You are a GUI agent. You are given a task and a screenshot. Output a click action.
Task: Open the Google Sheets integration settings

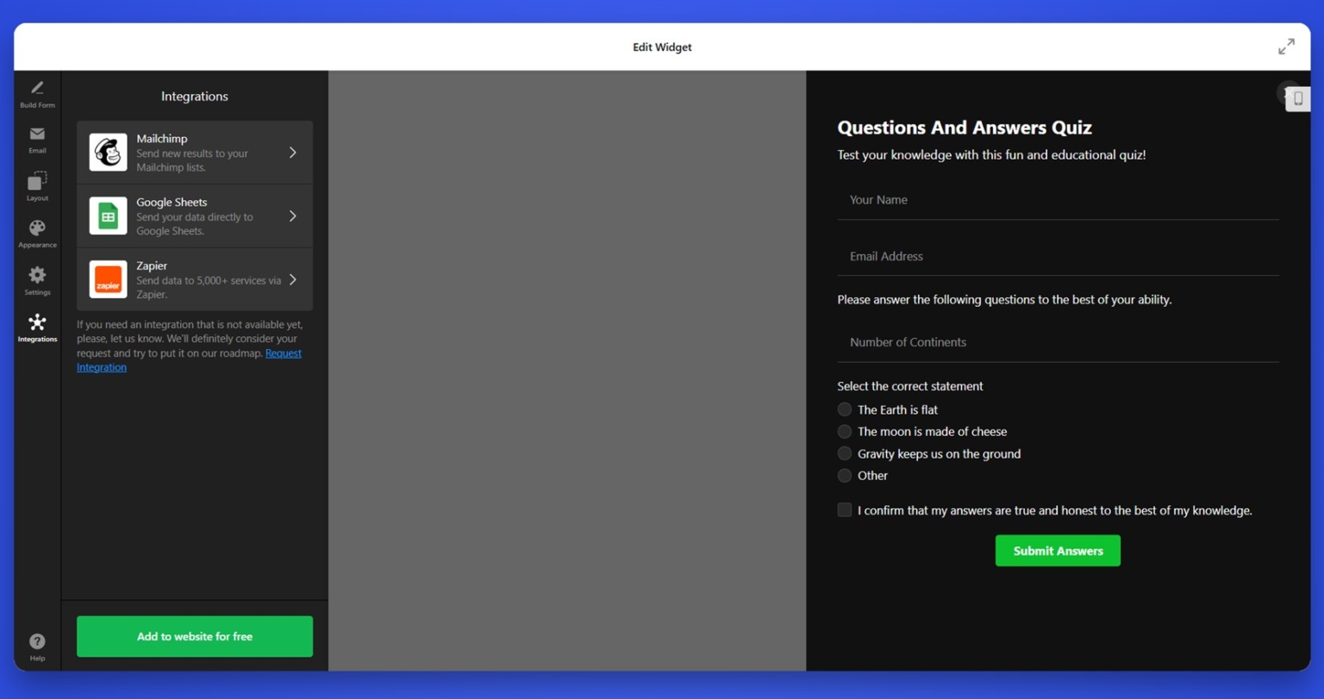[194, 215]
